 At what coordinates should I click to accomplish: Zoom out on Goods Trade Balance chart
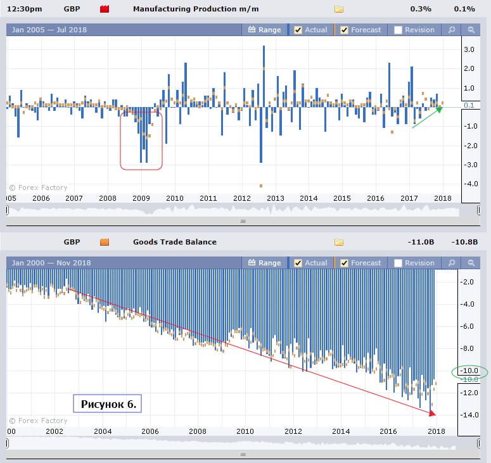pos(471,263)
